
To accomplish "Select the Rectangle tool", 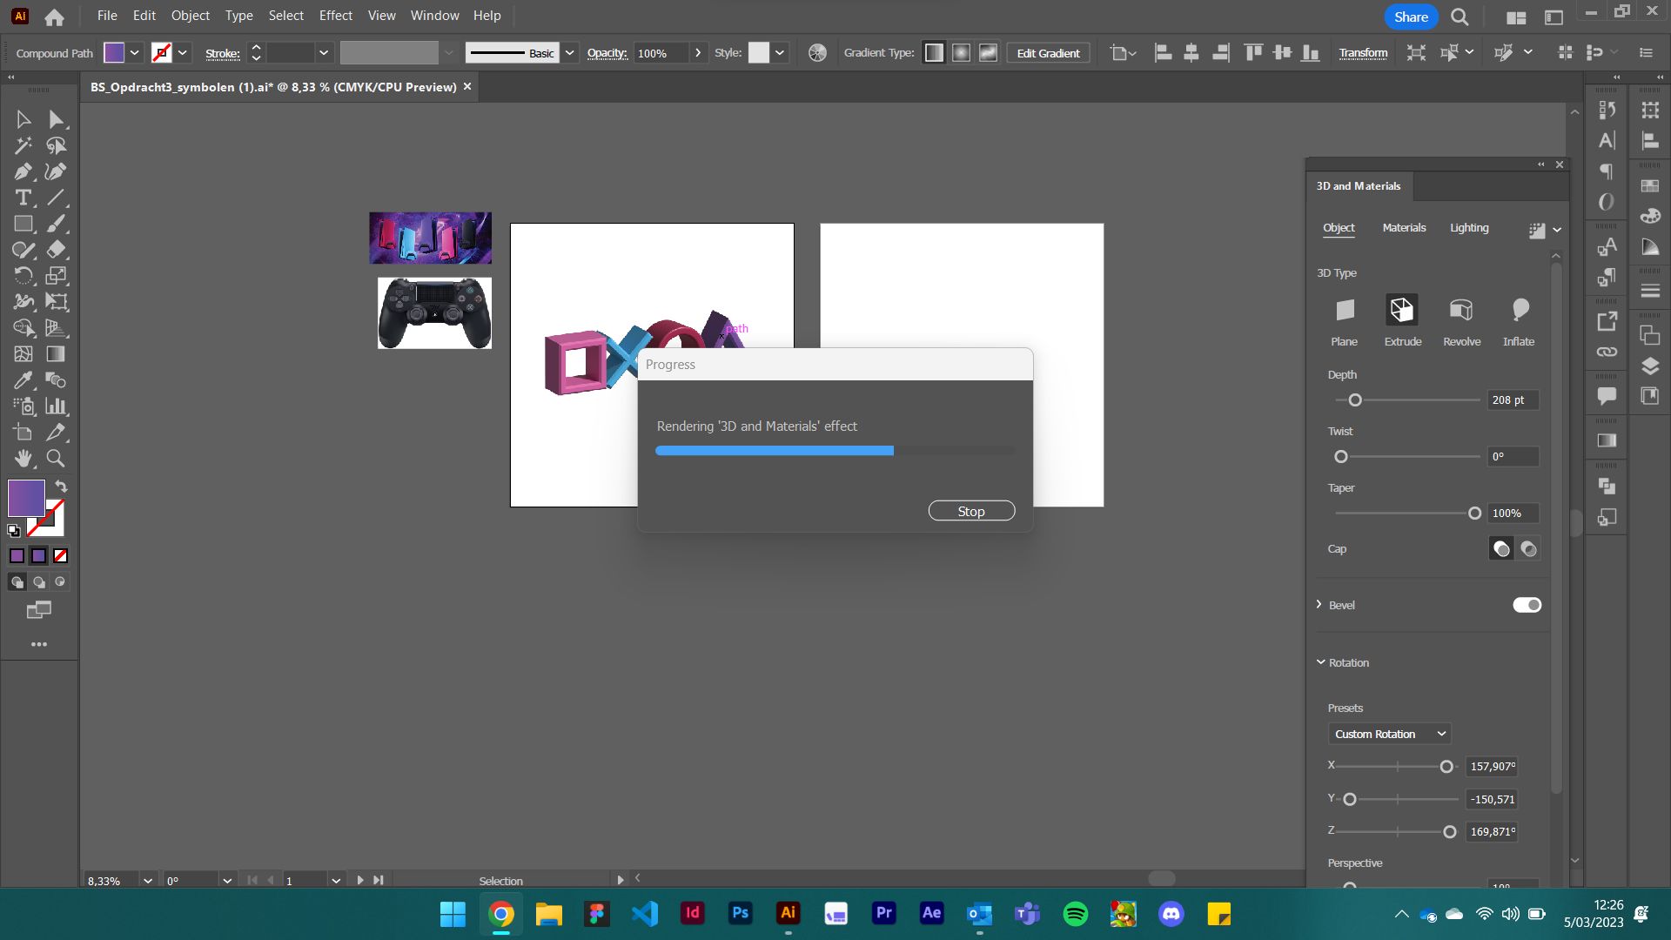I will pyautogui.click(x=23, y=224).
